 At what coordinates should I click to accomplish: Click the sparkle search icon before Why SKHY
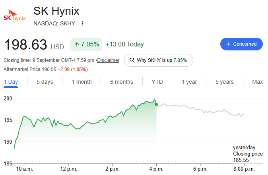(x=132, y=60)
